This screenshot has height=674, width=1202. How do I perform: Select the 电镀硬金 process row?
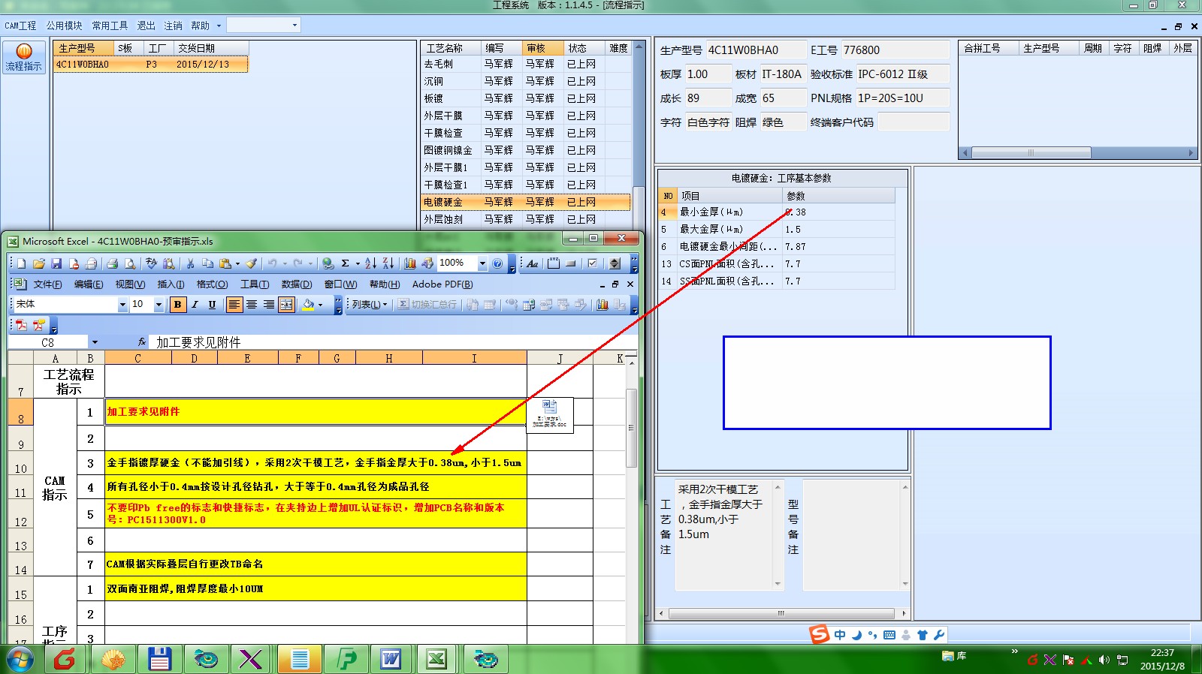coord(525,202)
